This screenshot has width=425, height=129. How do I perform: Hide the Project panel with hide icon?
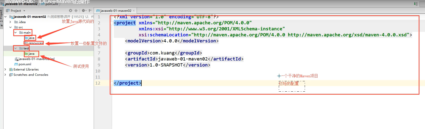point(90,11)
